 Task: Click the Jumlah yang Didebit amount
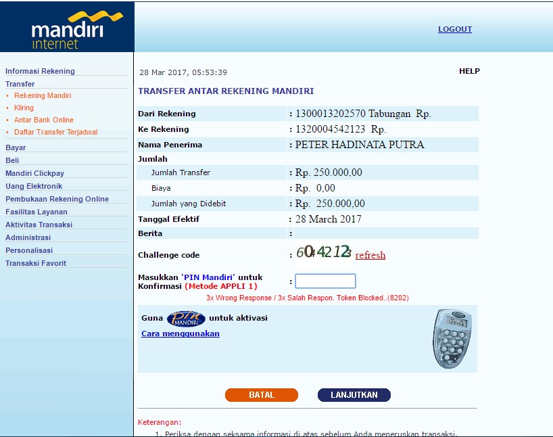pos(330,204)
